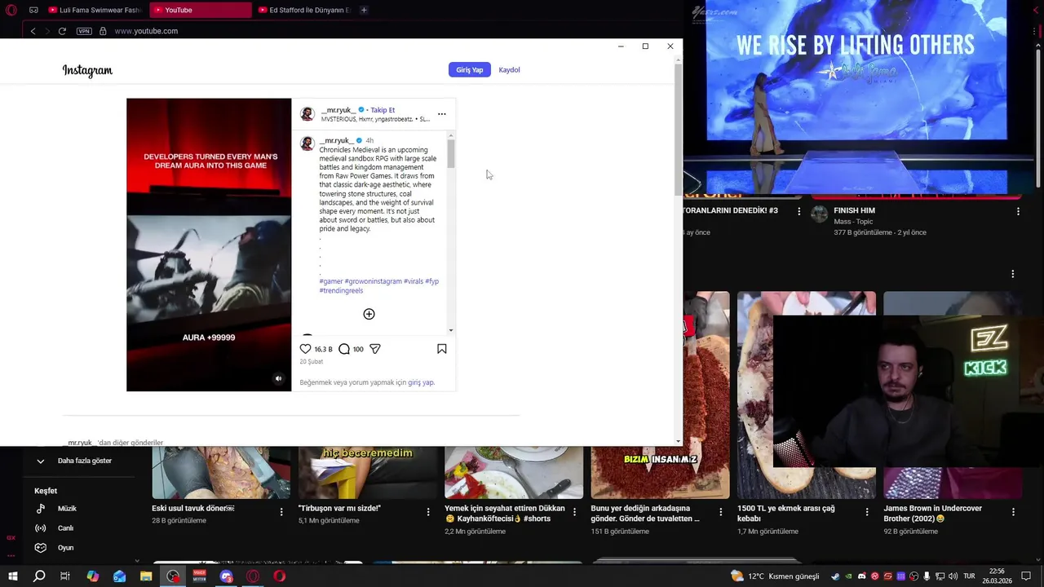The image size is (1044, 587).
Task: Open the Tirbuşon var mı sizde thumbnail
Action: (x=367, y=472)
